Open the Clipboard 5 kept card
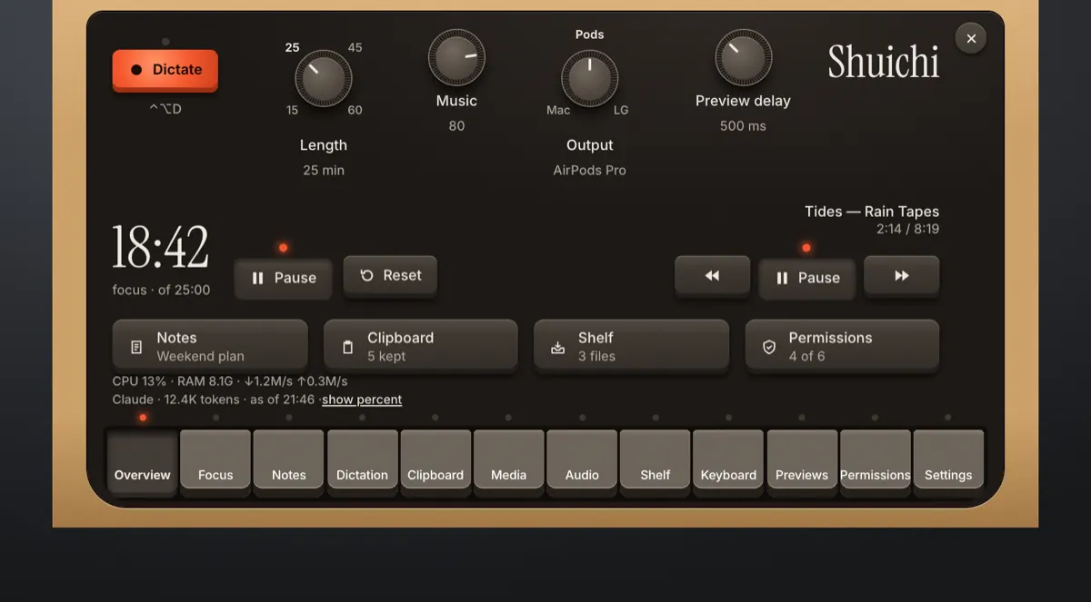 pos(421,346)
